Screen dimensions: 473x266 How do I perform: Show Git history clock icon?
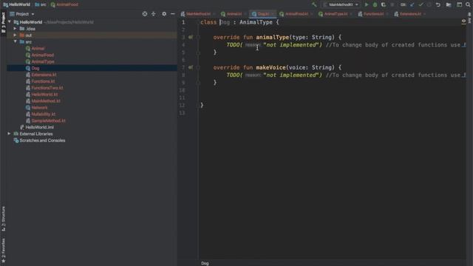click(x=429, y=4)
